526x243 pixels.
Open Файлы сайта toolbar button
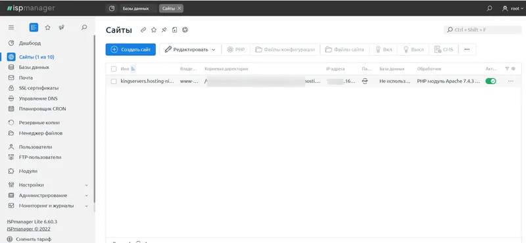click(344, 50)
